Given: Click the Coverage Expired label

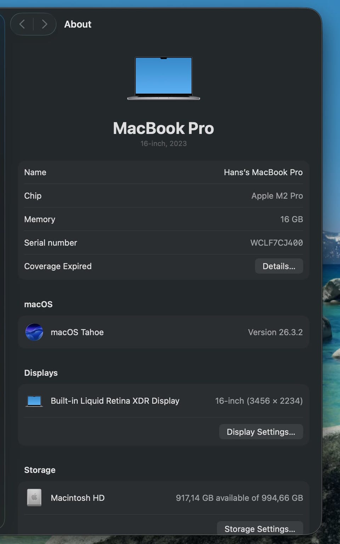Looking at the screenshot, I should point(58,266).
